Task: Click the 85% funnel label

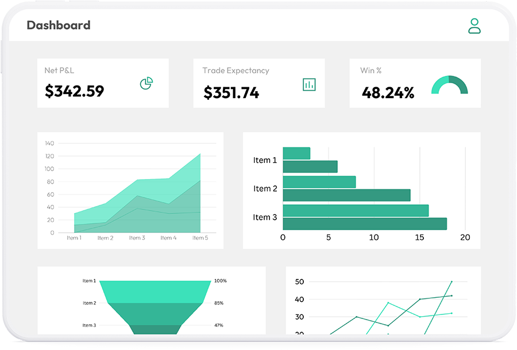Action: tap(219, 303)
